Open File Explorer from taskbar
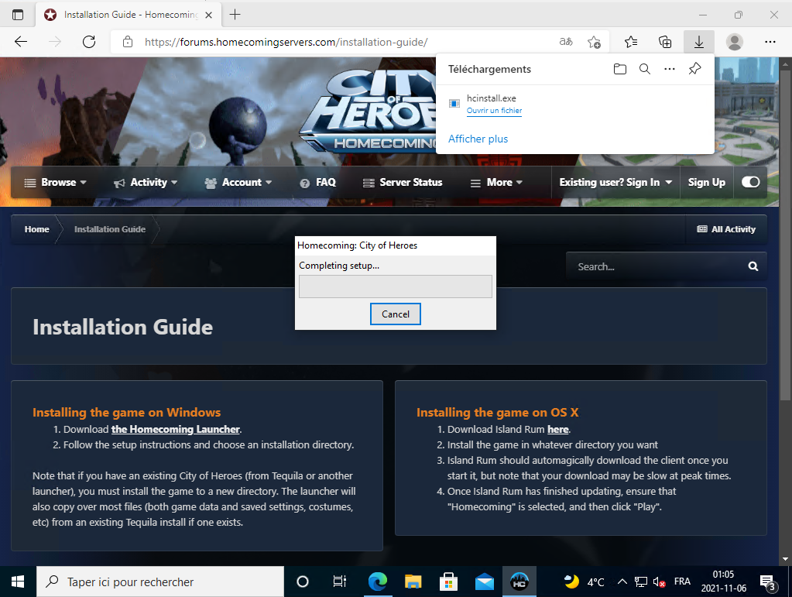The image size is (792, 597). point(413,582)
